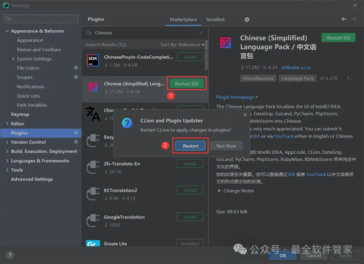Expand System Settings tree node

click(x=13, y=59)
